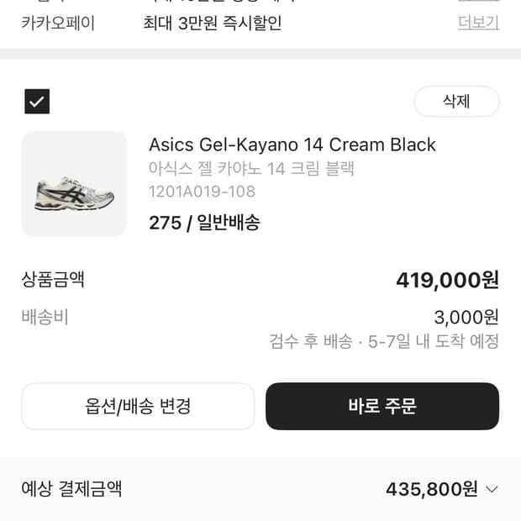Click the 배송비 shipping fee label
The image size is (521, 521).
[x=45, y=317]
